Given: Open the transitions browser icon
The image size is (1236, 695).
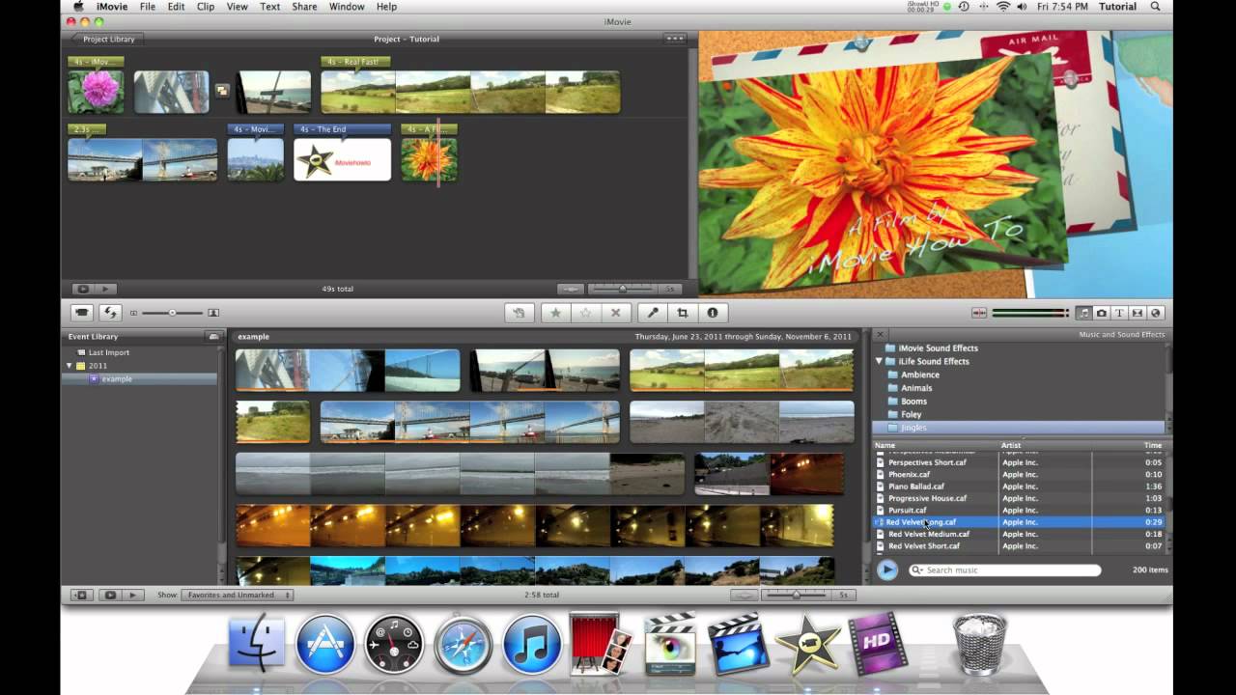Looking at the screenshot, I should point(1138,313).
